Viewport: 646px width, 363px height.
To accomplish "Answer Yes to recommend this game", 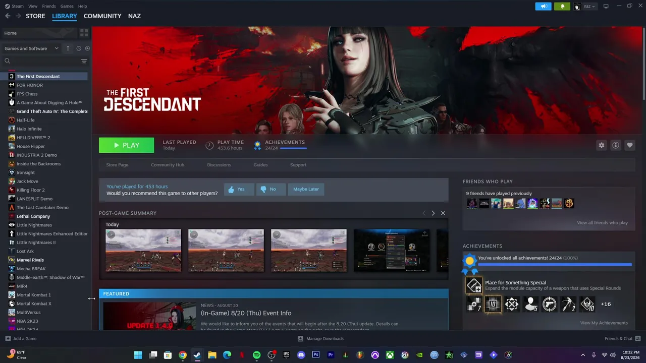I will pos(239,189).
